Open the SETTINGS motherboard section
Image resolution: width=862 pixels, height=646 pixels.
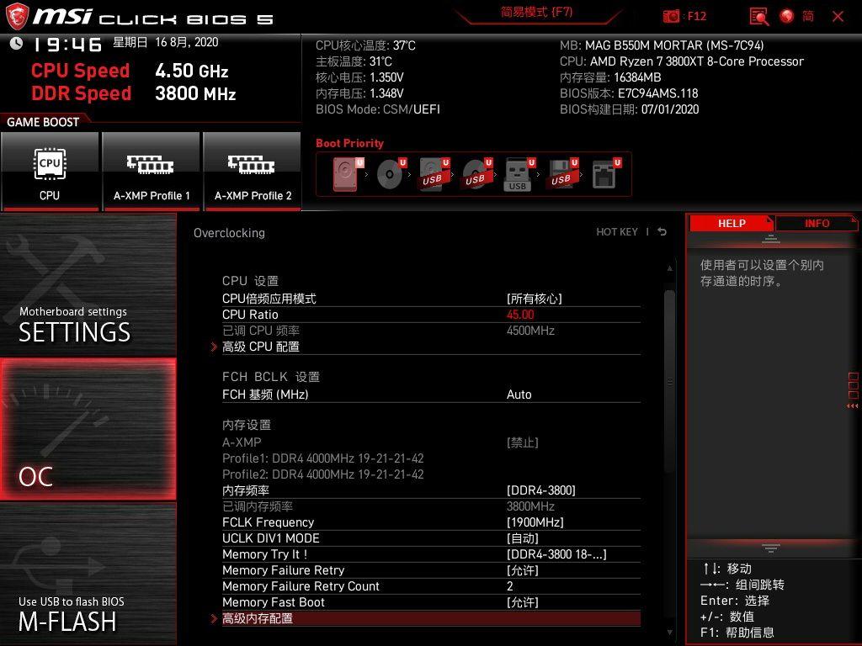coord(88,284)
